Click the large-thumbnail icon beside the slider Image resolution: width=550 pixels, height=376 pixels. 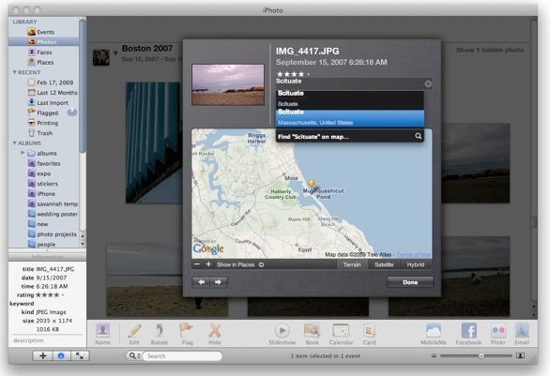pos(521,355)
